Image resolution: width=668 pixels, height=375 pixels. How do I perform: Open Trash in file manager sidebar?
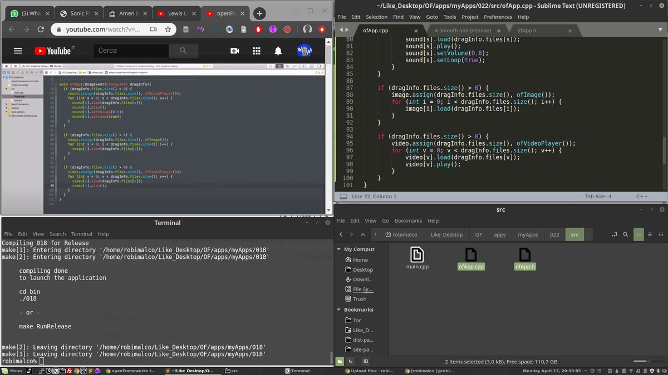tap(360, 299)
